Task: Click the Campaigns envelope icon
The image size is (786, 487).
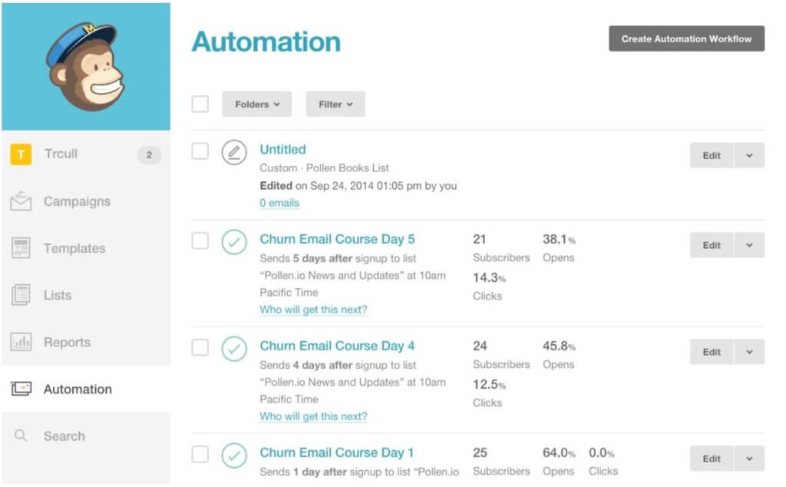Action: [21, 201]
